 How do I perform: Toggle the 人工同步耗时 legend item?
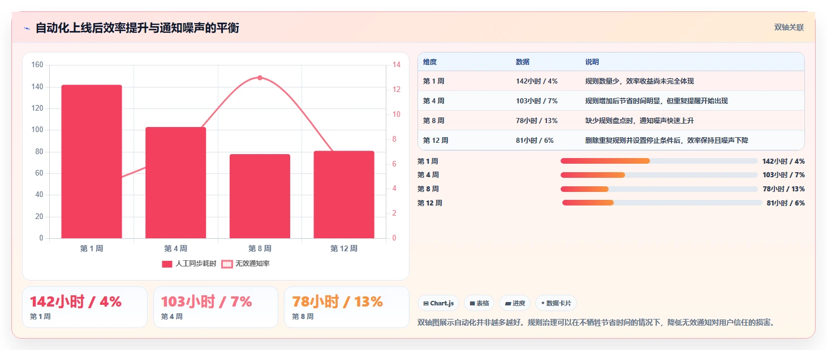(189, 264)
